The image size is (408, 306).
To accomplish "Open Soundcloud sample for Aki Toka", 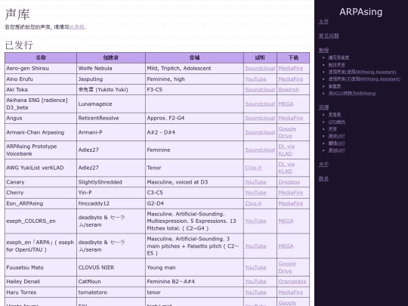I will (x=260, y=90).
